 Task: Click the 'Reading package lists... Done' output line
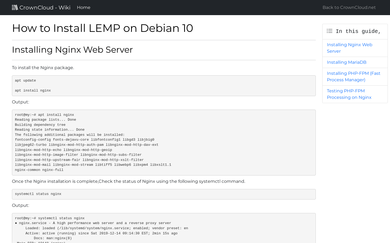click(x=45, y=120)
